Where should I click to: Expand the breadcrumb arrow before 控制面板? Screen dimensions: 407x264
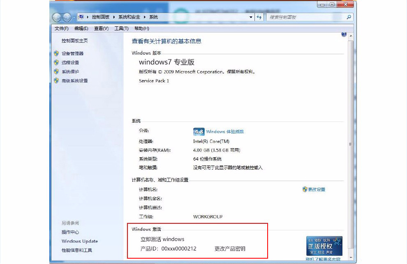88,17
